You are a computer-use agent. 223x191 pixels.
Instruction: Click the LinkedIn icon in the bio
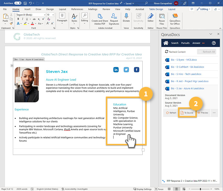[x=116, y=70]
